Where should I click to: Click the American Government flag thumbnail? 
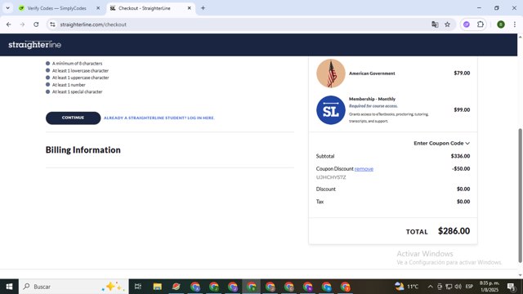(330, 73)
